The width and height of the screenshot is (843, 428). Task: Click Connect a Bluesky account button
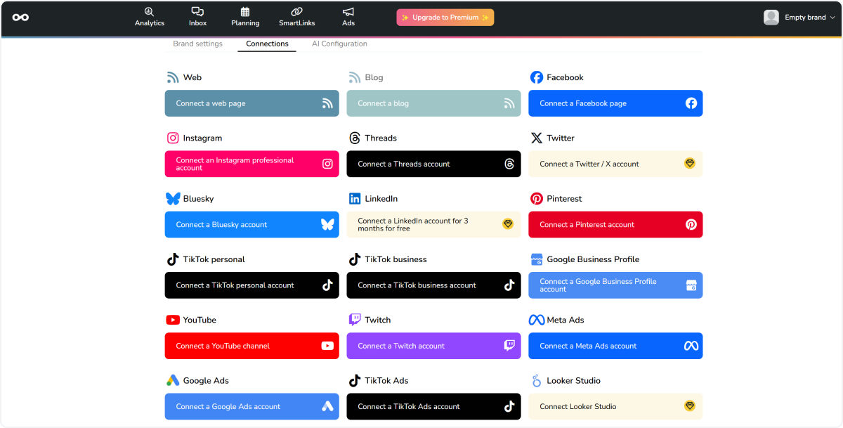coord(252,224)
